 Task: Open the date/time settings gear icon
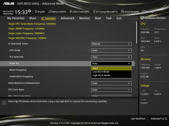[x=30, y=11]
